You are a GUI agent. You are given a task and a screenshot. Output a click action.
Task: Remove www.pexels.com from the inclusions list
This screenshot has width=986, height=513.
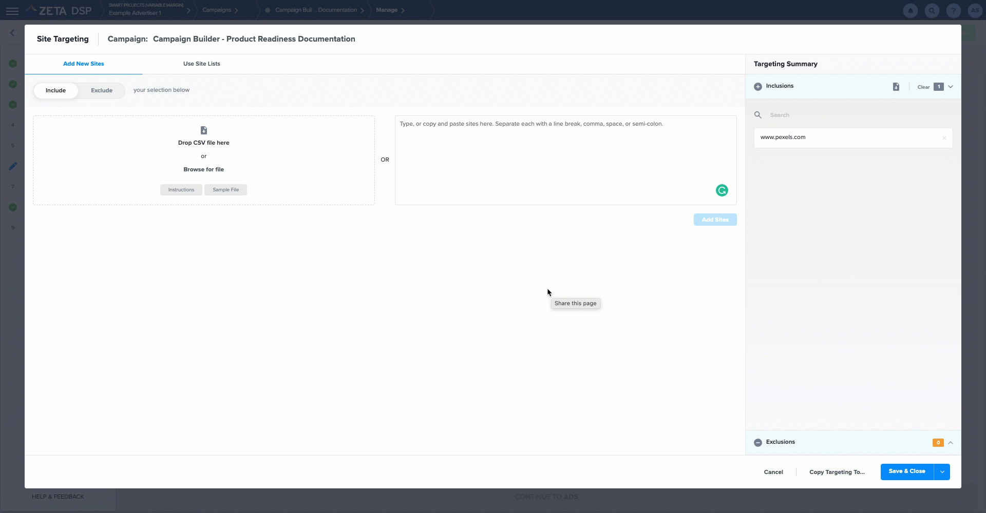point(944,138)
